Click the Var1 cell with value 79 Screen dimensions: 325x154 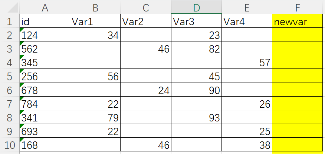[95, 118]
